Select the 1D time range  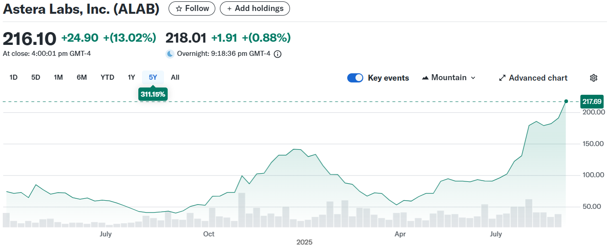pyautogui.click(x=13, y=77)
